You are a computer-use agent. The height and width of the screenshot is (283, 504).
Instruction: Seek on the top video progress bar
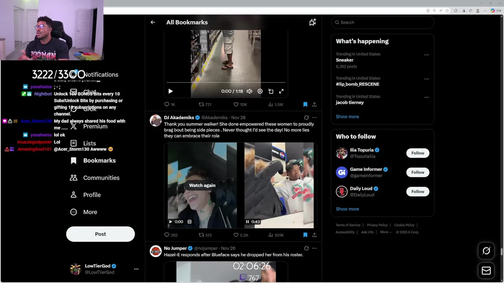(226, 83)
